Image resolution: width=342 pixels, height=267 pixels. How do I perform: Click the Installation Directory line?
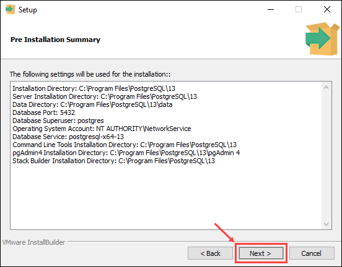[x=94, y=88]
